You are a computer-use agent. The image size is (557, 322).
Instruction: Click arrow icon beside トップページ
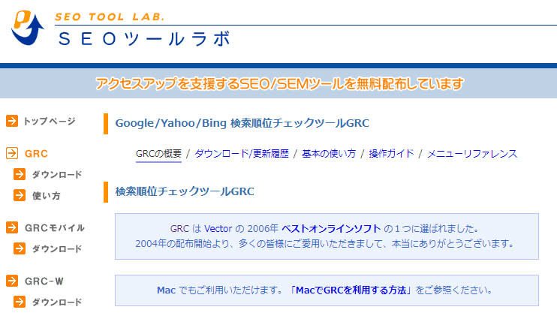pos(12,121)
